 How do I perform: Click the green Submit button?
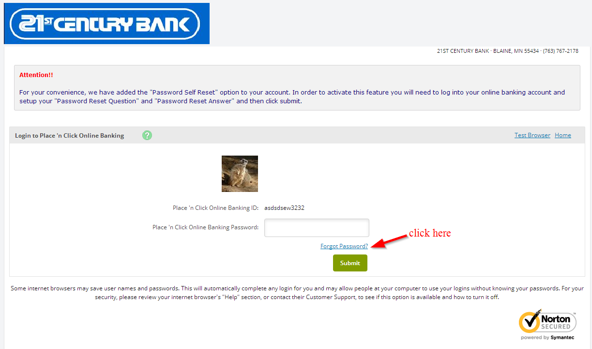point(350,263)
